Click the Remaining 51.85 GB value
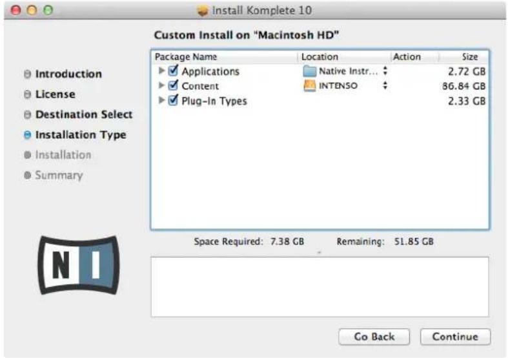Viewport: 508px width, 358px height. tap(414, 242)
